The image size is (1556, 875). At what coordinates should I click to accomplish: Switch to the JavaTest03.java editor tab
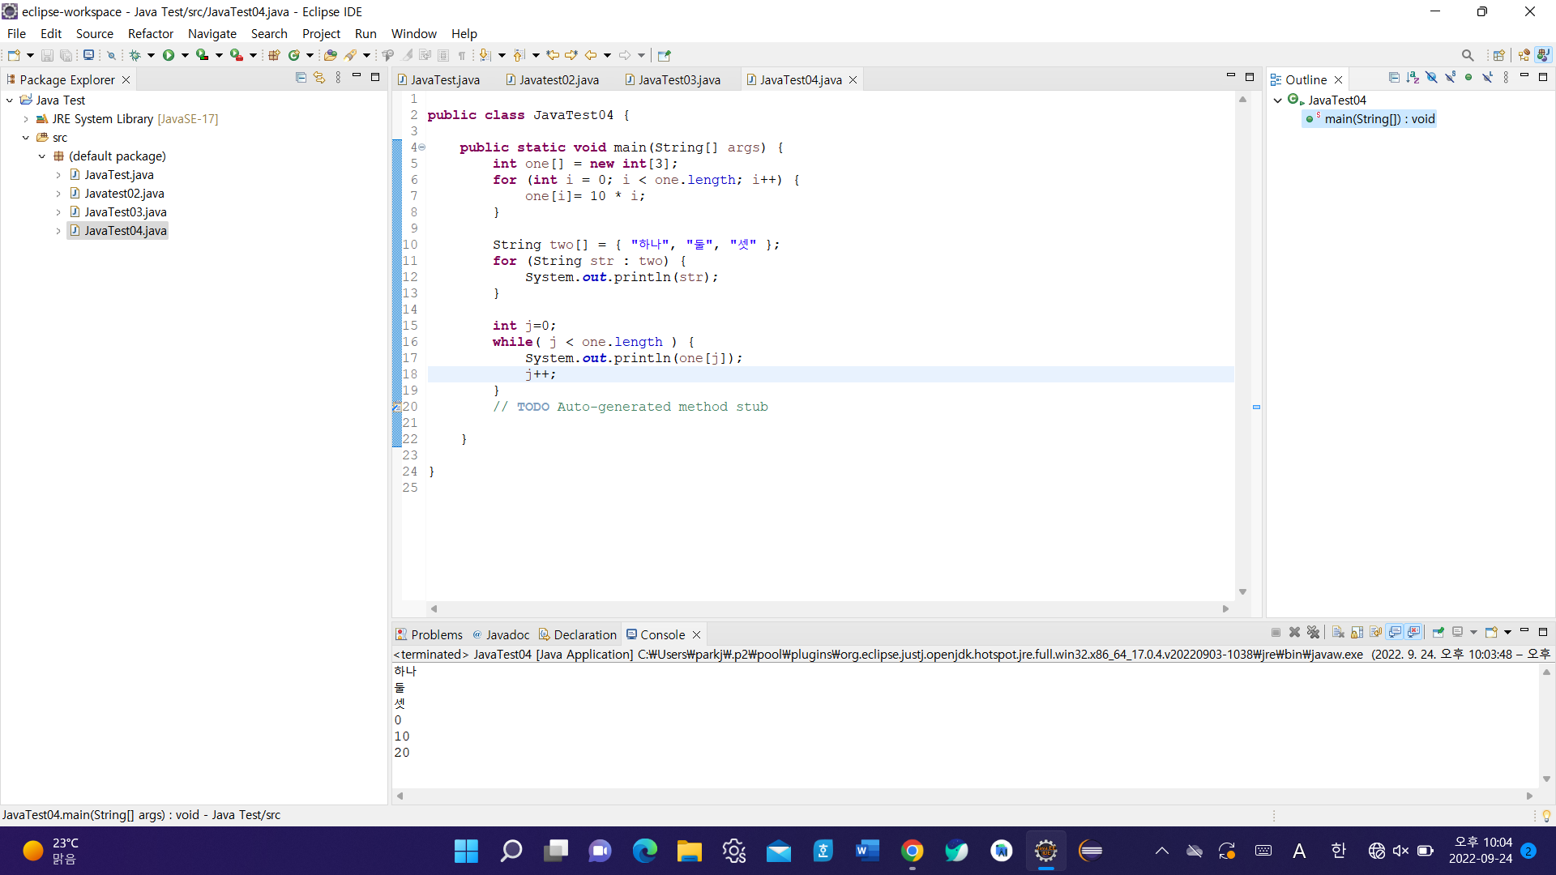click(678, 79)
